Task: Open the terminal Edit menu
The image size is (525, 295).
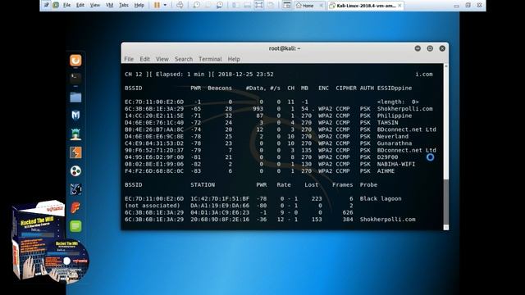Action: coord(144,59)
